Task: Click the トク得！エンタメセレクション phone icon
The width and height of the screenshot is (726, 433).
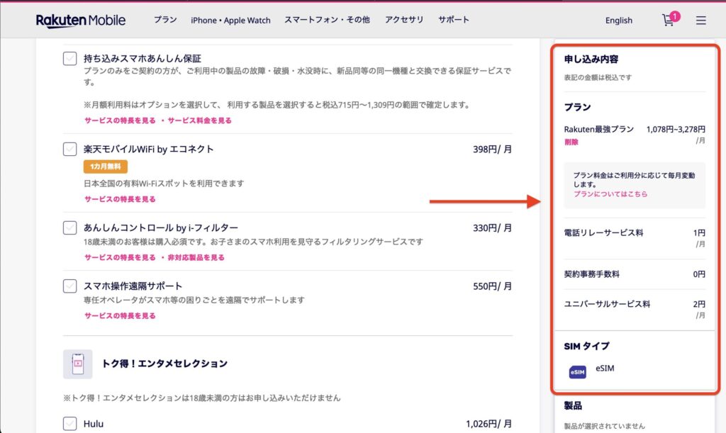Action: (77, 364)
